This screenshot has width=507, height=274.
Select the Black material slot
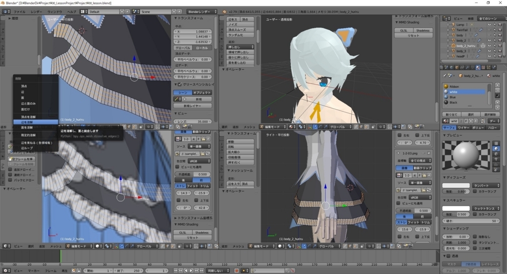pos(464,103)
